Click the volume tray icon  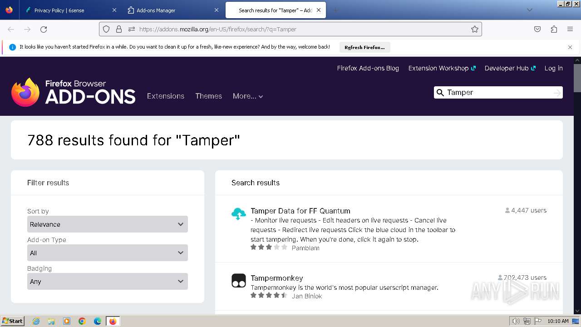[x=516, y=321]
